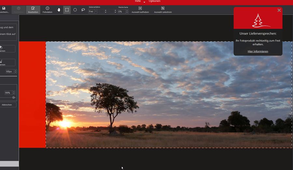Viewport: 293px width, 170px height.
Task: Close the Lieferversprechen notification popup
Action: pos(279,10)
